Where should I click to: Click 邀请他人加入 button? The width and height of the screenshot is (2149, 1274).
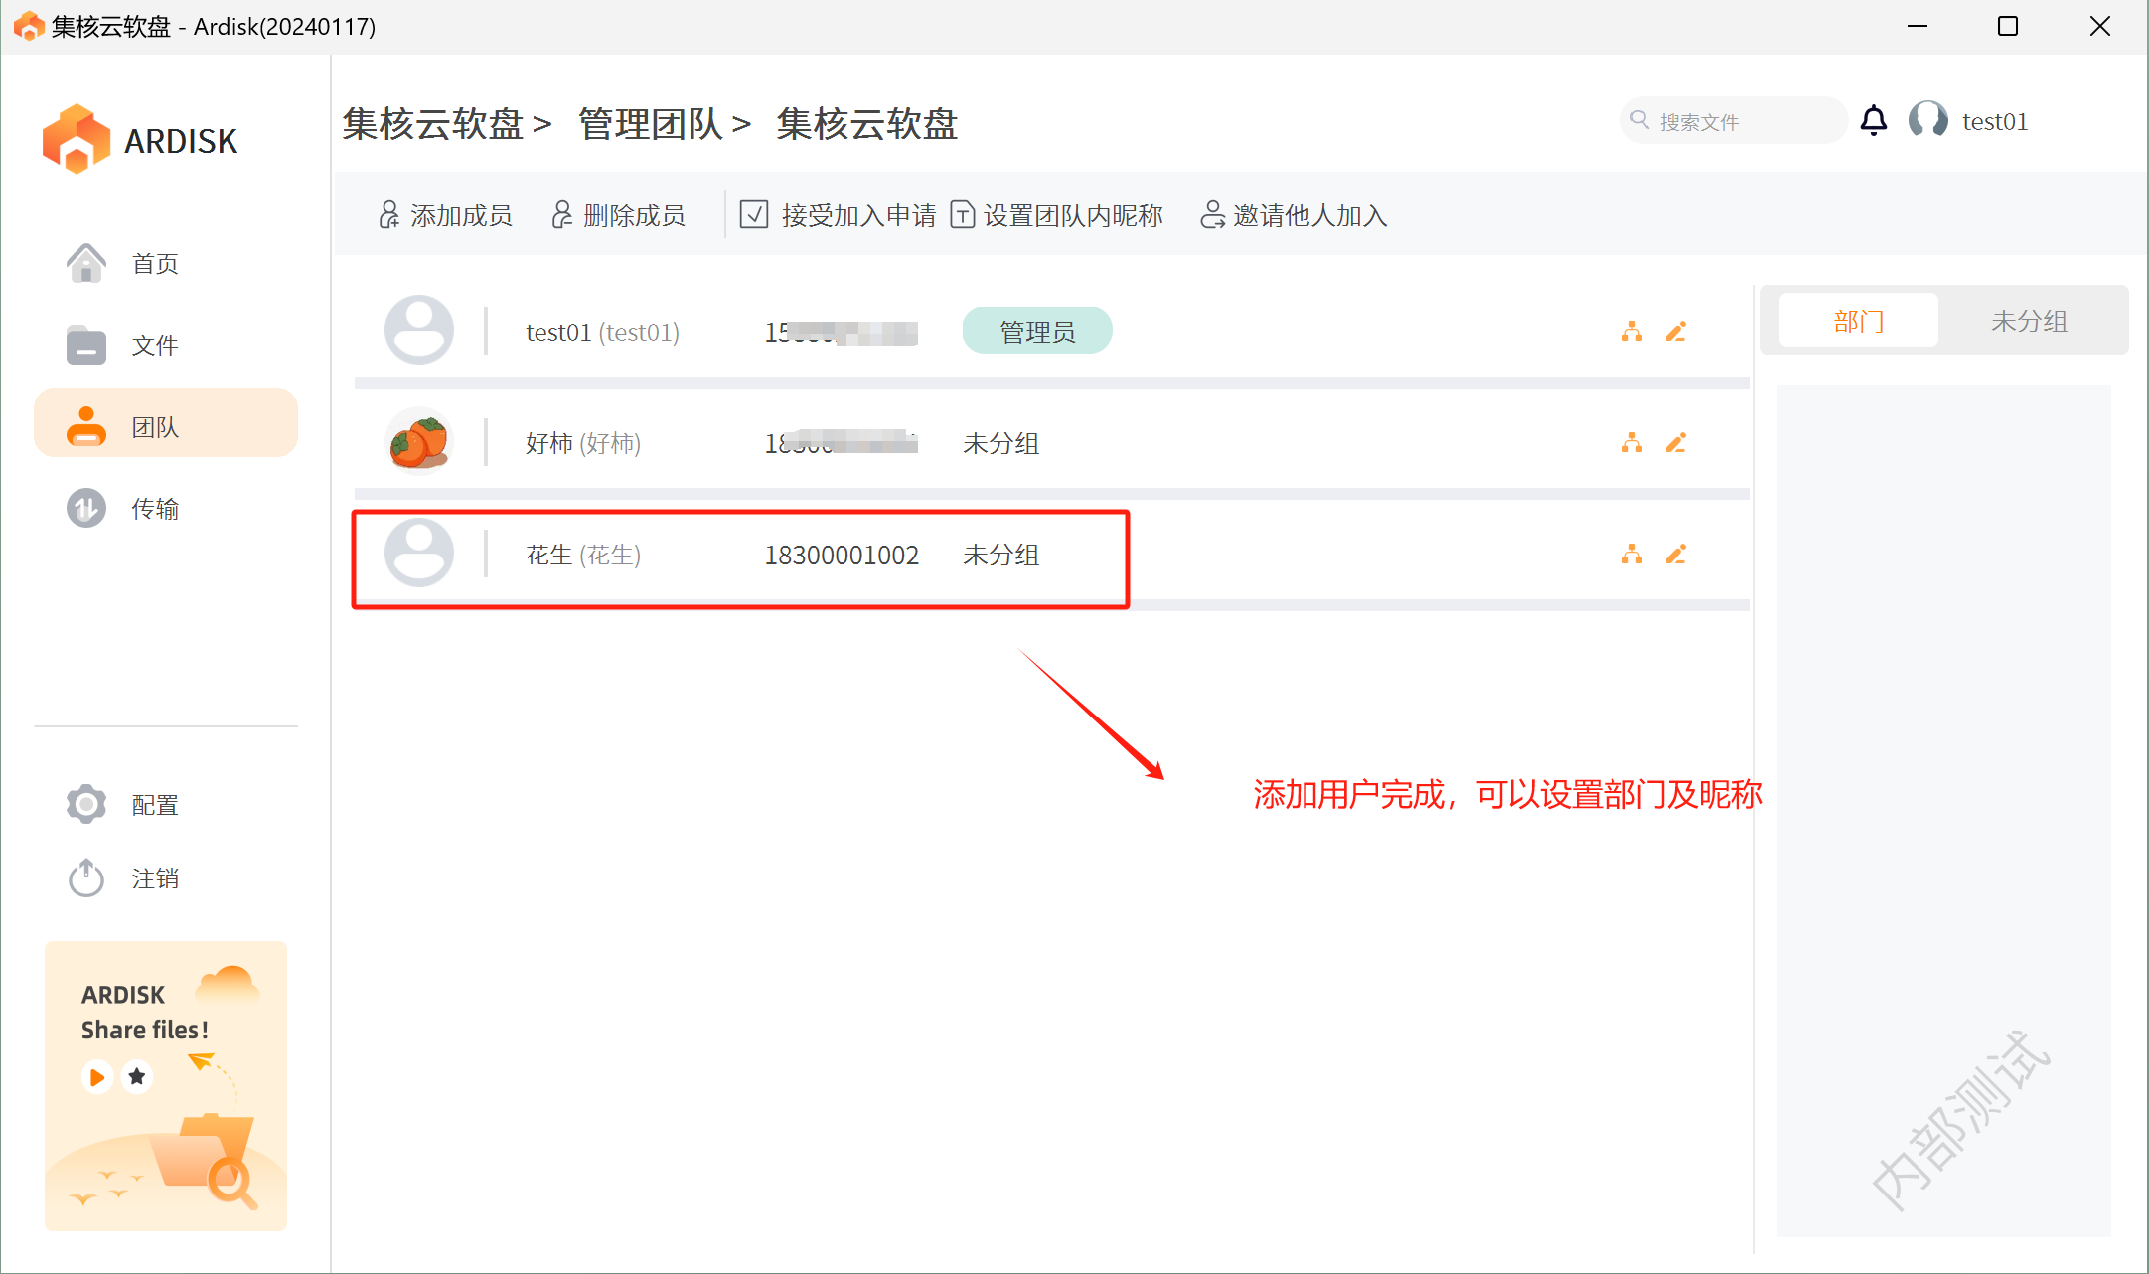(x=1294, y=215)
